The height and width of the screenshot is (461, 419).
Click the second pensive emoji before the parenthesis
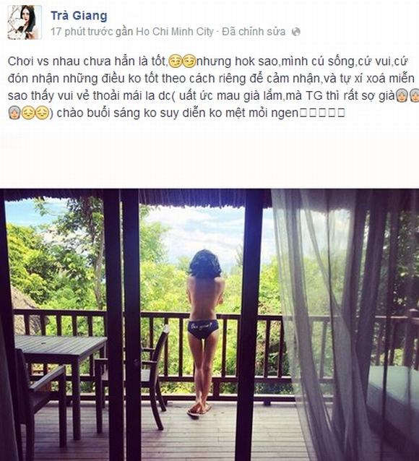click(x=43, y=113)
